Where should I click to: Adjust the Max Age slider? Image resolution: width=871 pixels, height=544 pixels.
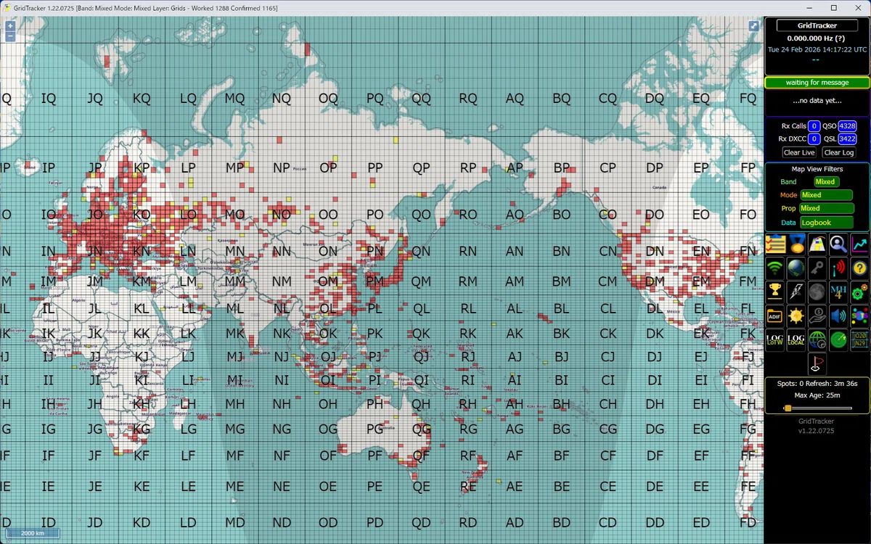(x=817, y=408)
